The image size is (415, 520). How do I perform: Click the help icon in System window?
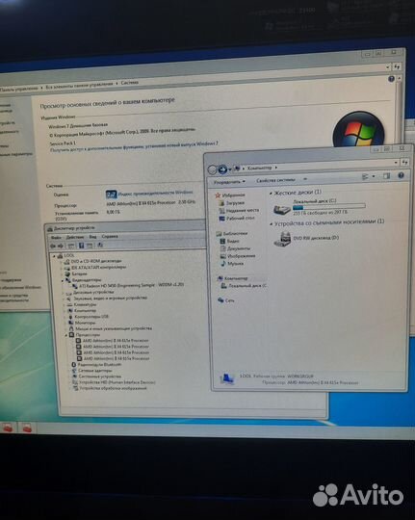[x=391, y=79]
